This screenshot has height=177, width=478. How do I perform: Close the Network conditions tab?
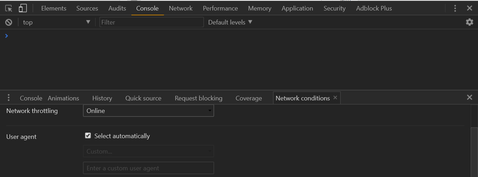tap(335, 98)
